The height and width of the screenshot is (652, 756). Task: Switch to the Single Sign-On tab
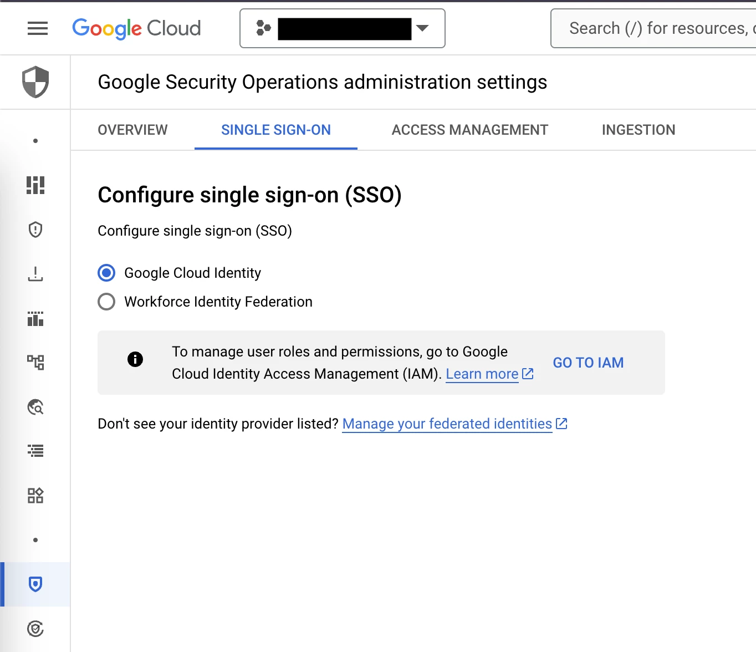(x=276, y=130)
